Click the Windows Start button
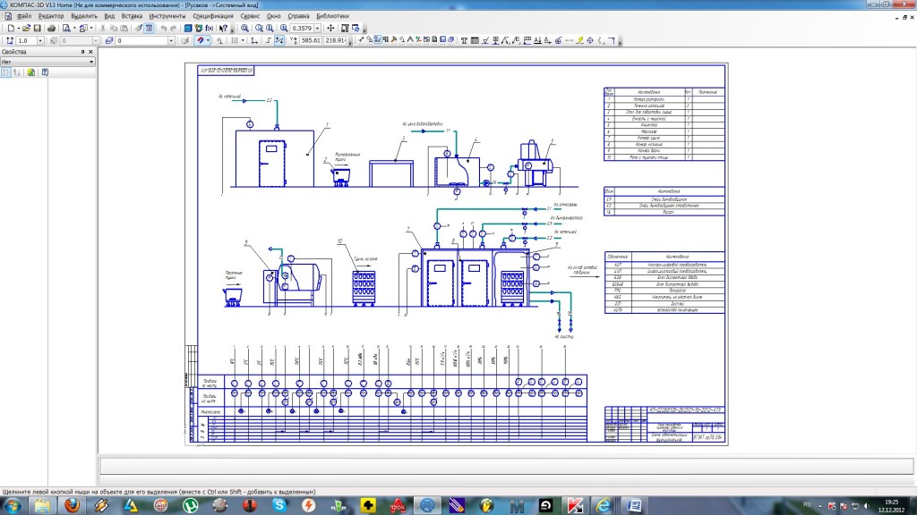 point(12,505)
